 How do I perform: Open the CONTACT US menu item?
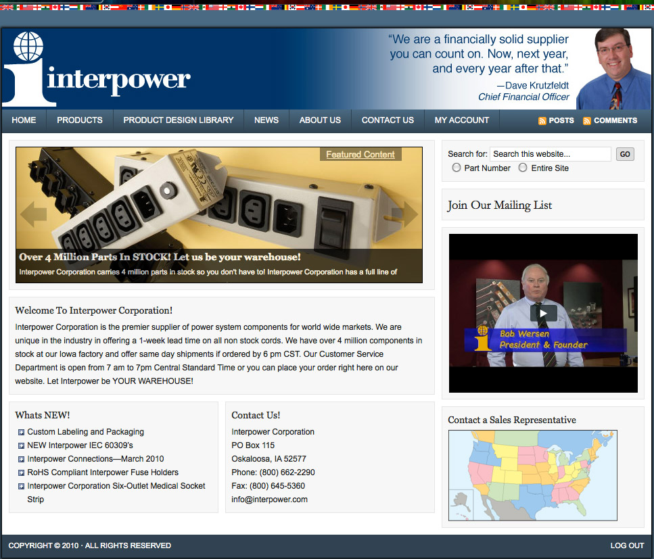pos(388,120)
